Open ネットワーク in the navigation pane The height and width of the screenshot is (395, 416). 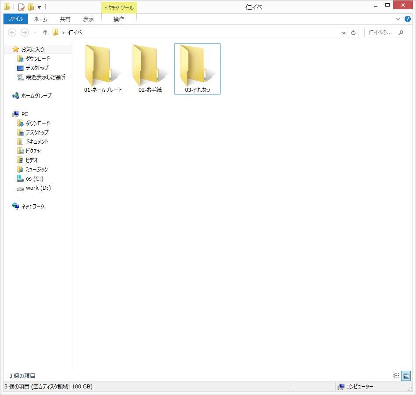point(32,206)
